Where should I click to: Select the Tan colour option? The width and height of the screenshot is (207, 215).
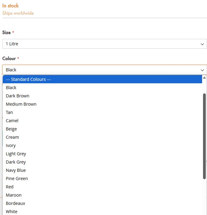[x=102, y=112]
